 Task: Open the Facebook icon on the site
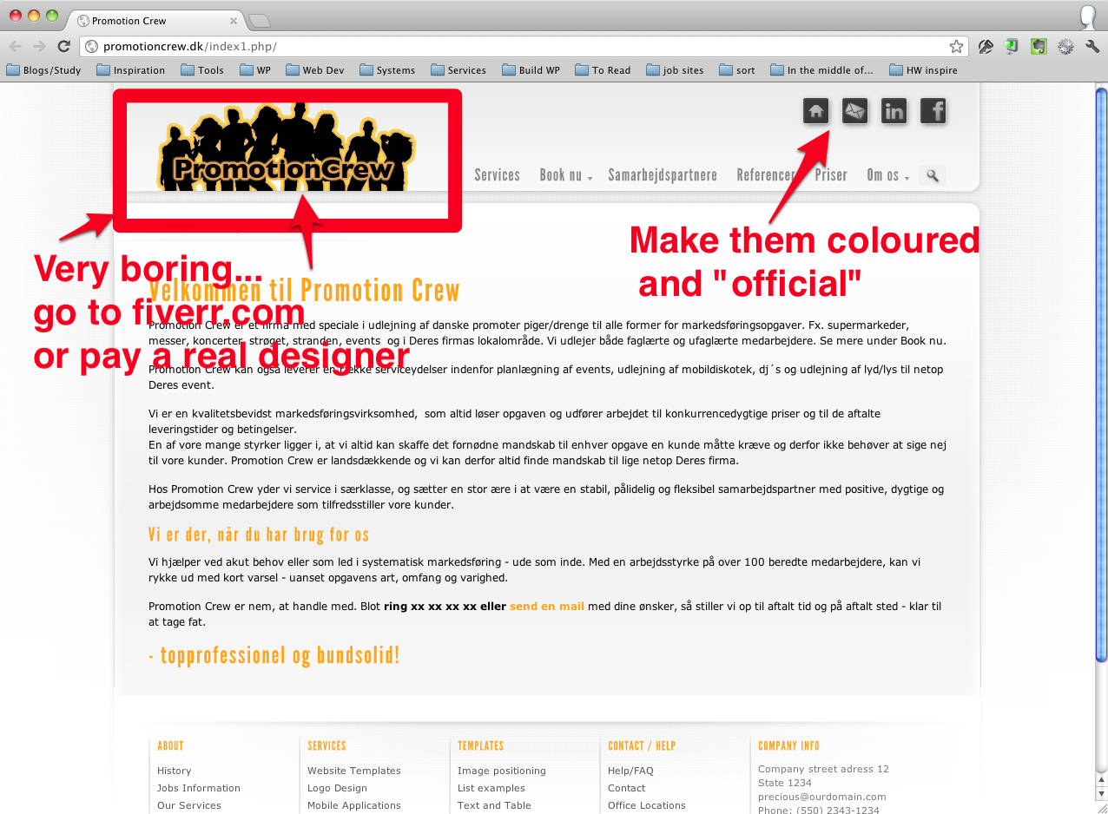[933, 111]
